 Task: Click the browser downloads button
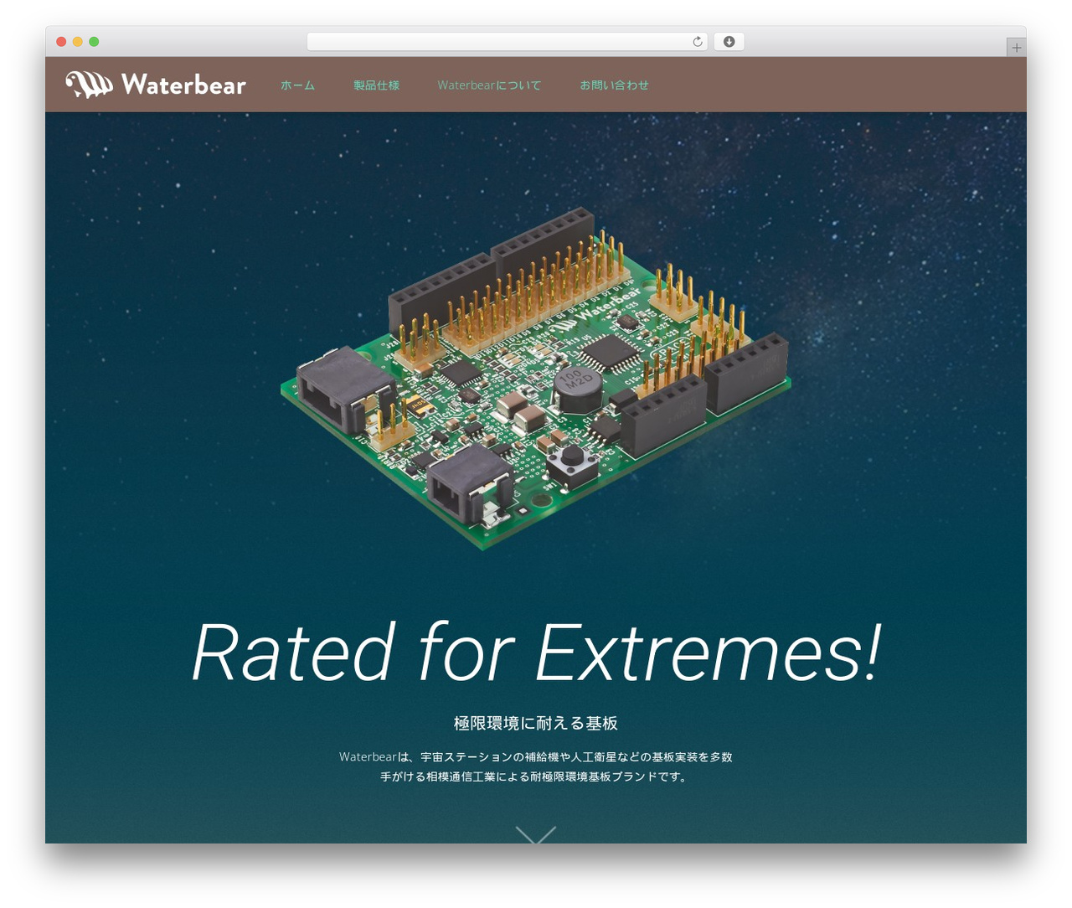(729, 42)
